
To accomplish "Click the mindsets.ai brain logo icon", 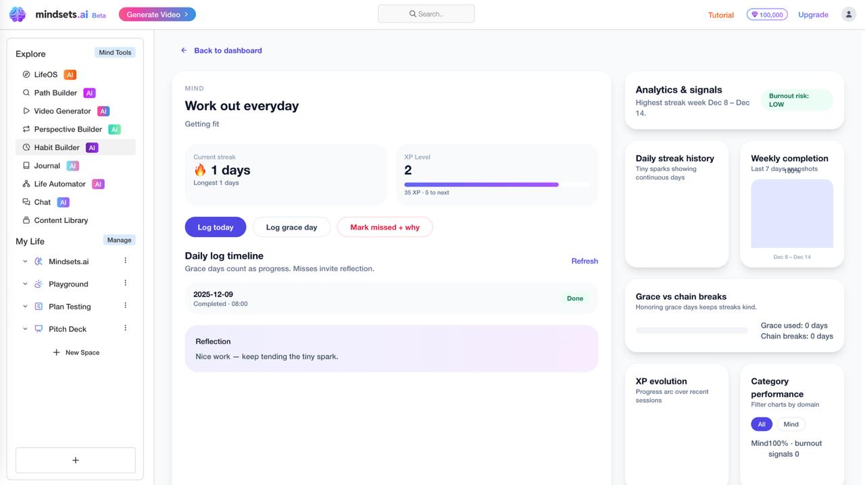I will click(18, 14).
